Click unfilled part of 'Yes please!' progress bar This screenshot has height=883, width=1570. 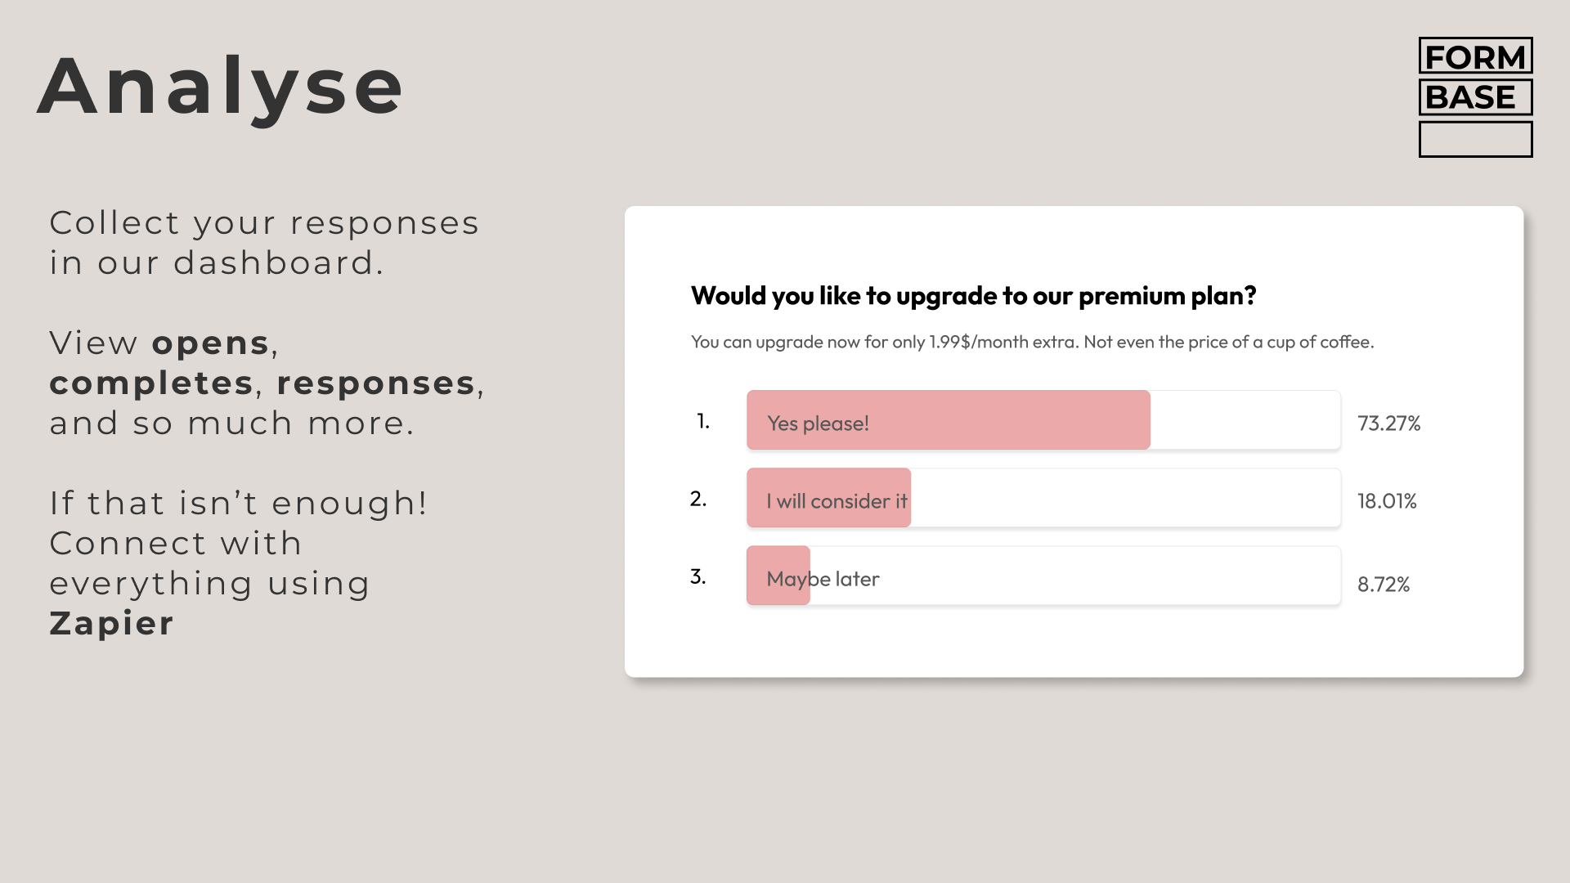point(1245,420)
